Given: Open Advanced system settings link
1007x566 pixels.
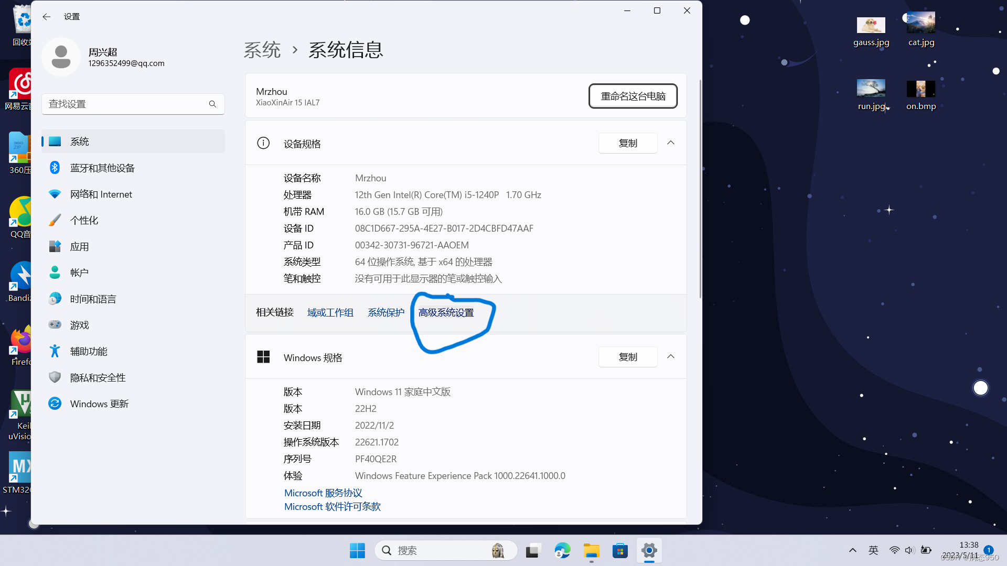Looking at the screenshot, I should [446, 313].
